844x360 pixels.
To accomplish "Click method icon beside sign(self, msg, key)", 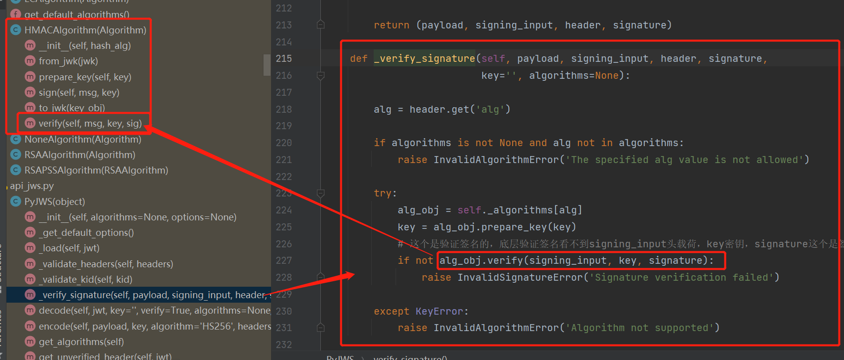I will (x=30, y=92).
